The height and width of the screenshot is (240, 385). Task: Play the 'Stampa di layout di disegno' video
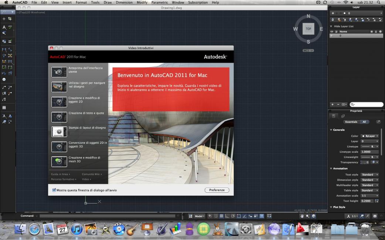click(59, 132)
